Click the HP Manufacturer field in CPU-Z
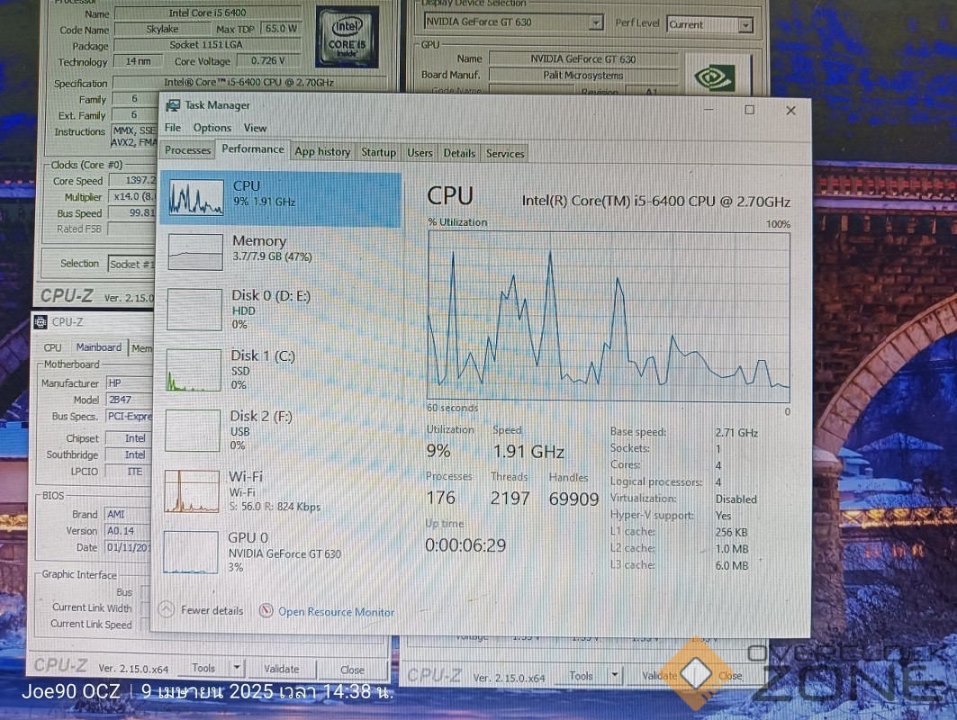 click(129, 382)
